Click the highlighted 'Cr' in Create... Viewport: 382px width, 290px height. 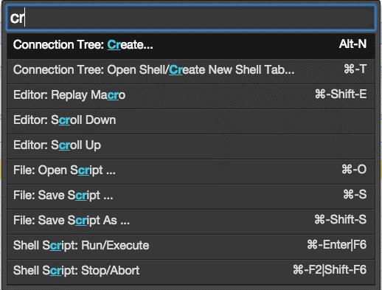(114, 45)
